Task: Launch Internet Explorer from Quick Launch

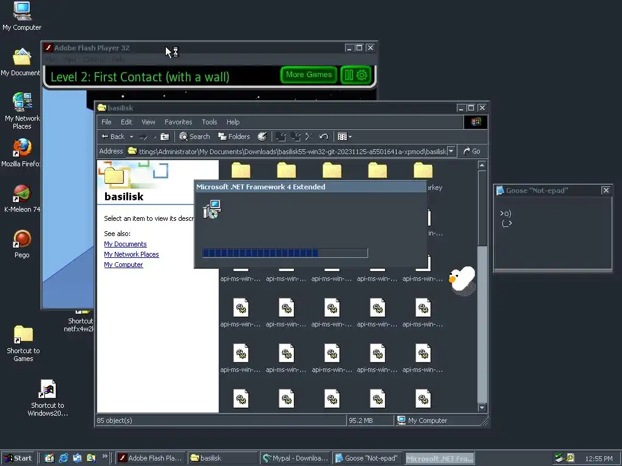Action: 63,458
